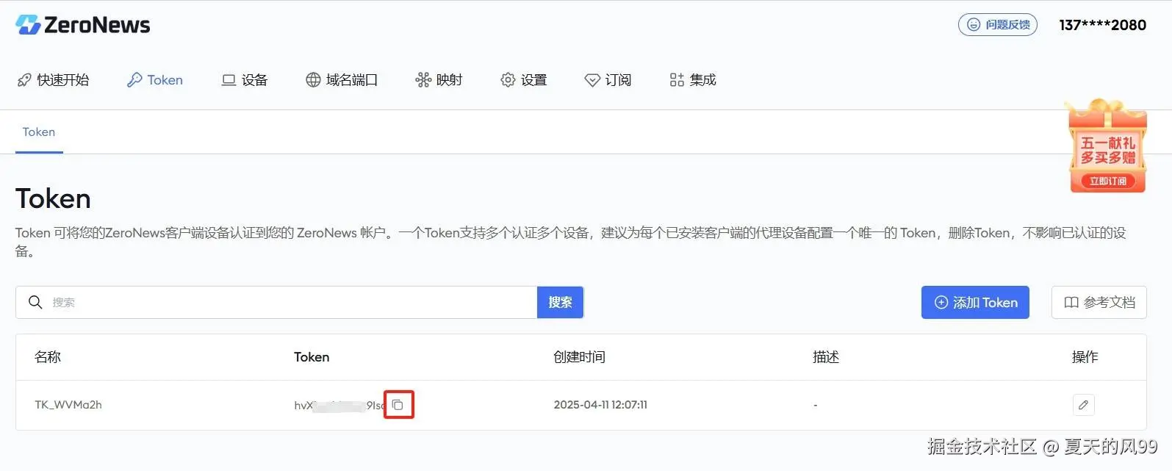Screen dimensions: 1172x471
Task: Click the search magnifier icon
Action: point(35,302)
